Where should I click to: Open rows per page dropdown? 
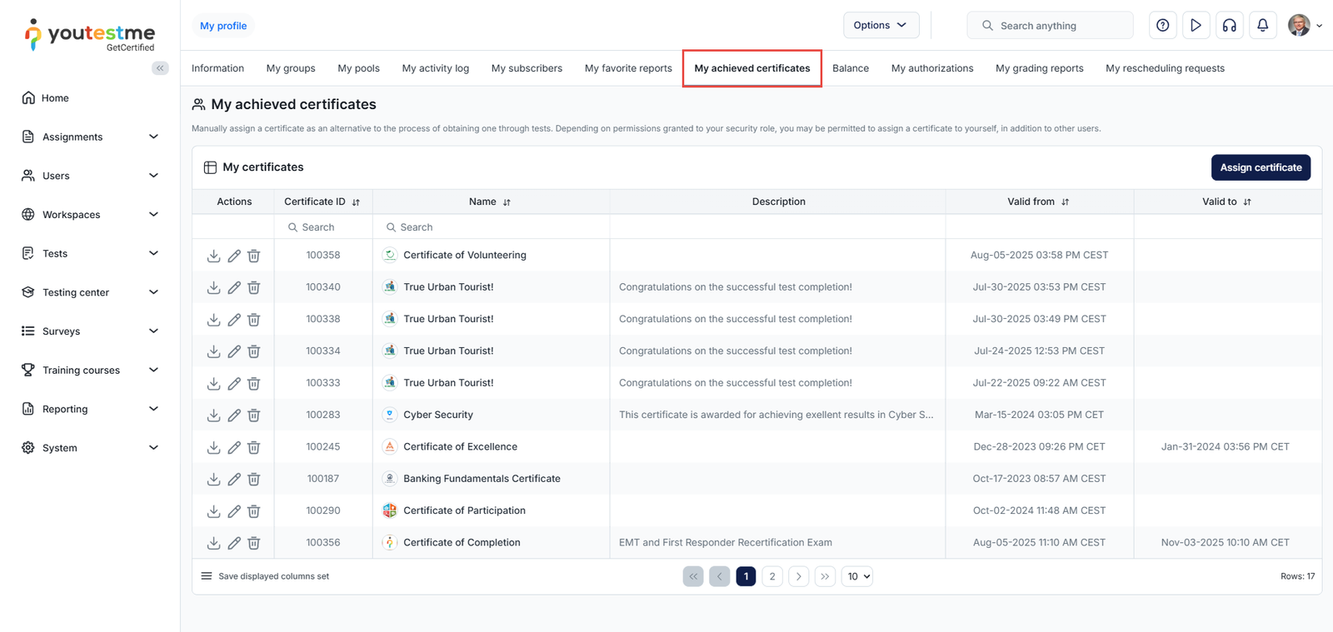(x=856, y=576)
